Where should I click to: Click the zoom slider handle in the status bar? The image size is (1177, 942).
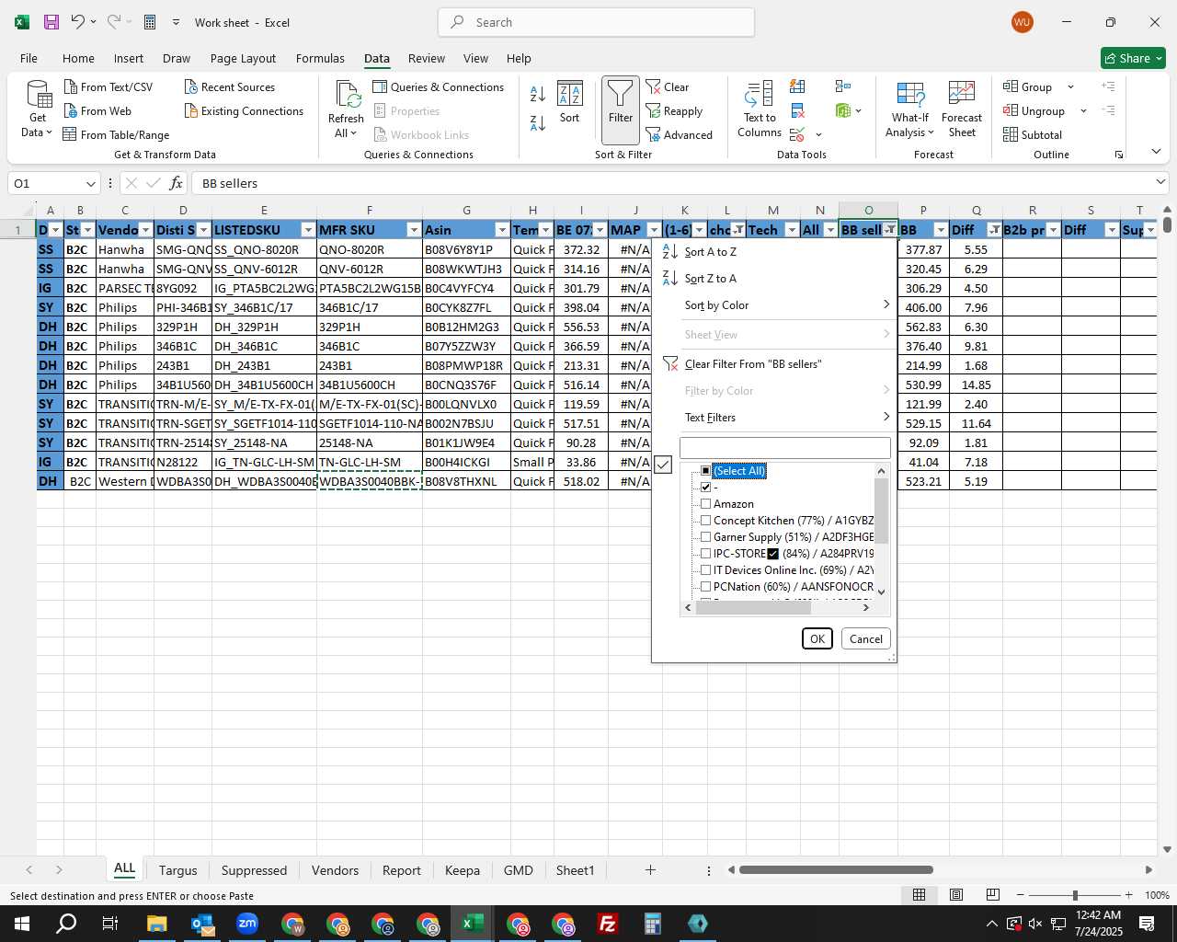(1074, 895)
